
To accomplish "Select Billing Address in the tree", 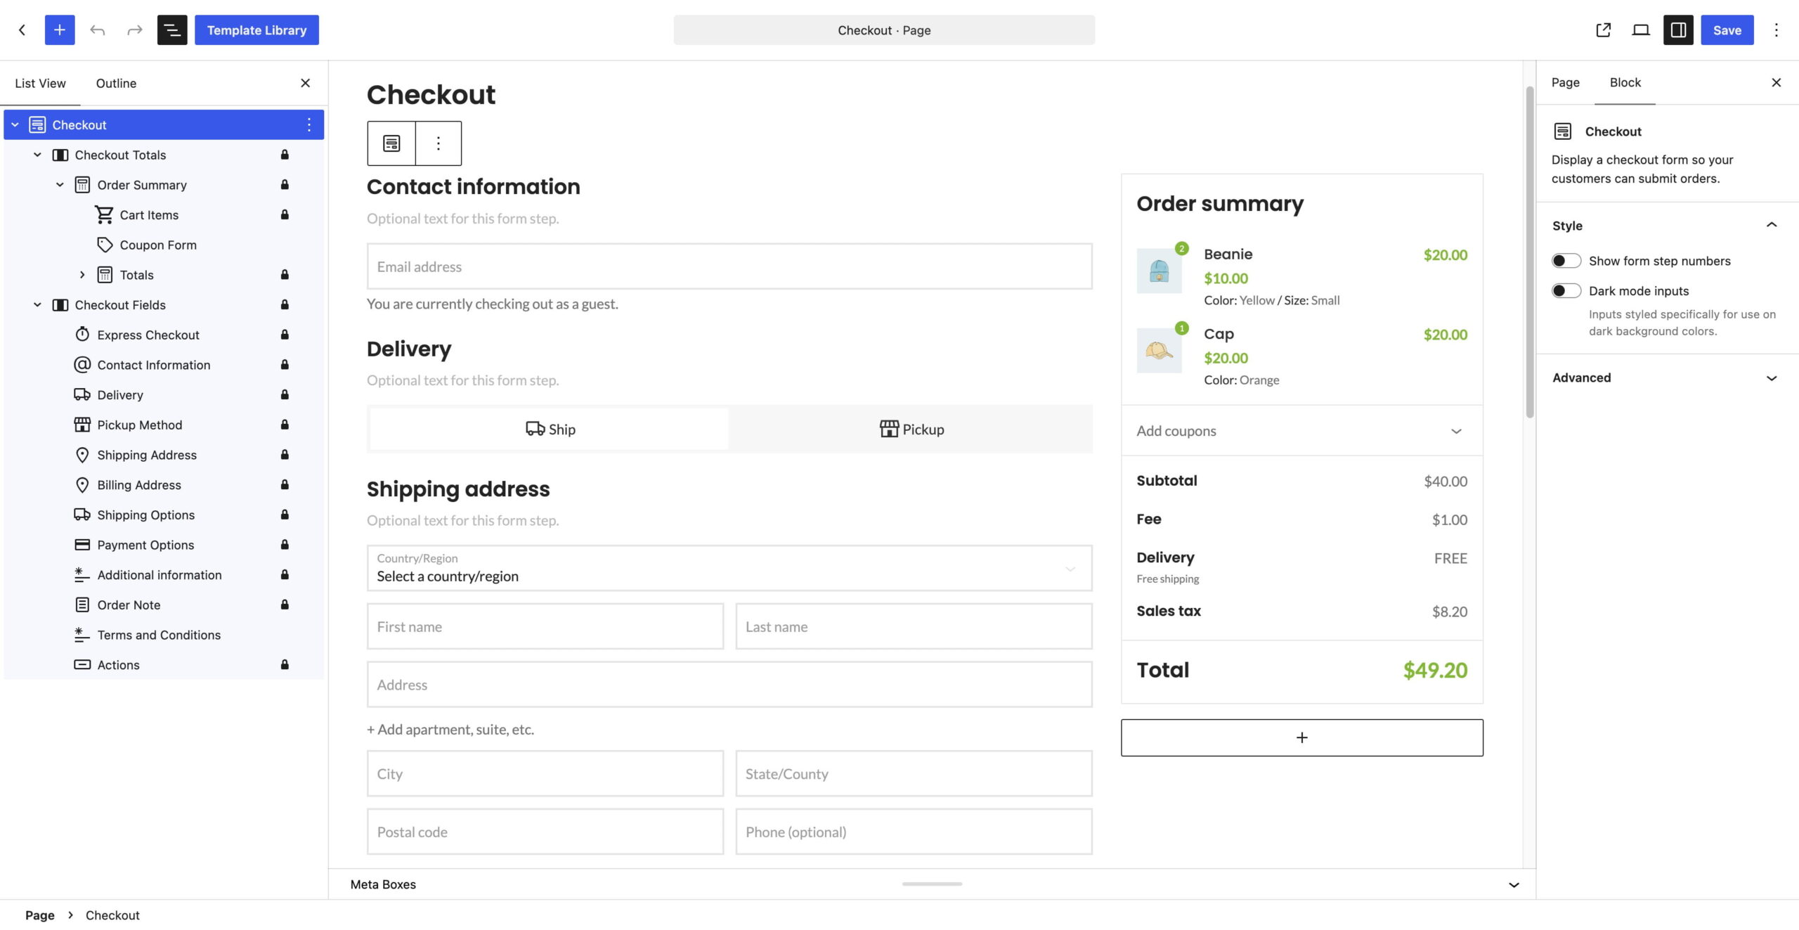I will 139,484.
